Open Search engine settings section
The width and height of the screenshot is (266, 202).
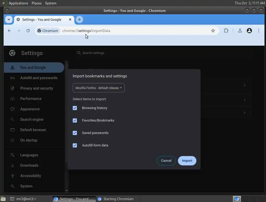(x=34, y=119)
